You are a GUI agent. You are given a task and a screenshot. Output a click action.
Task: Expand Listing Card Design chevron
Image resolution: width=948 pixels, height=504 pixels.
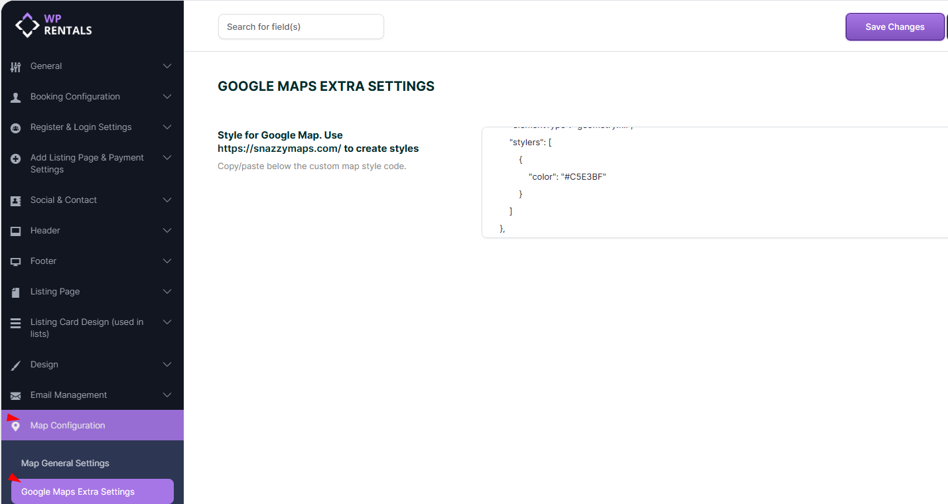tap(167, 322)
